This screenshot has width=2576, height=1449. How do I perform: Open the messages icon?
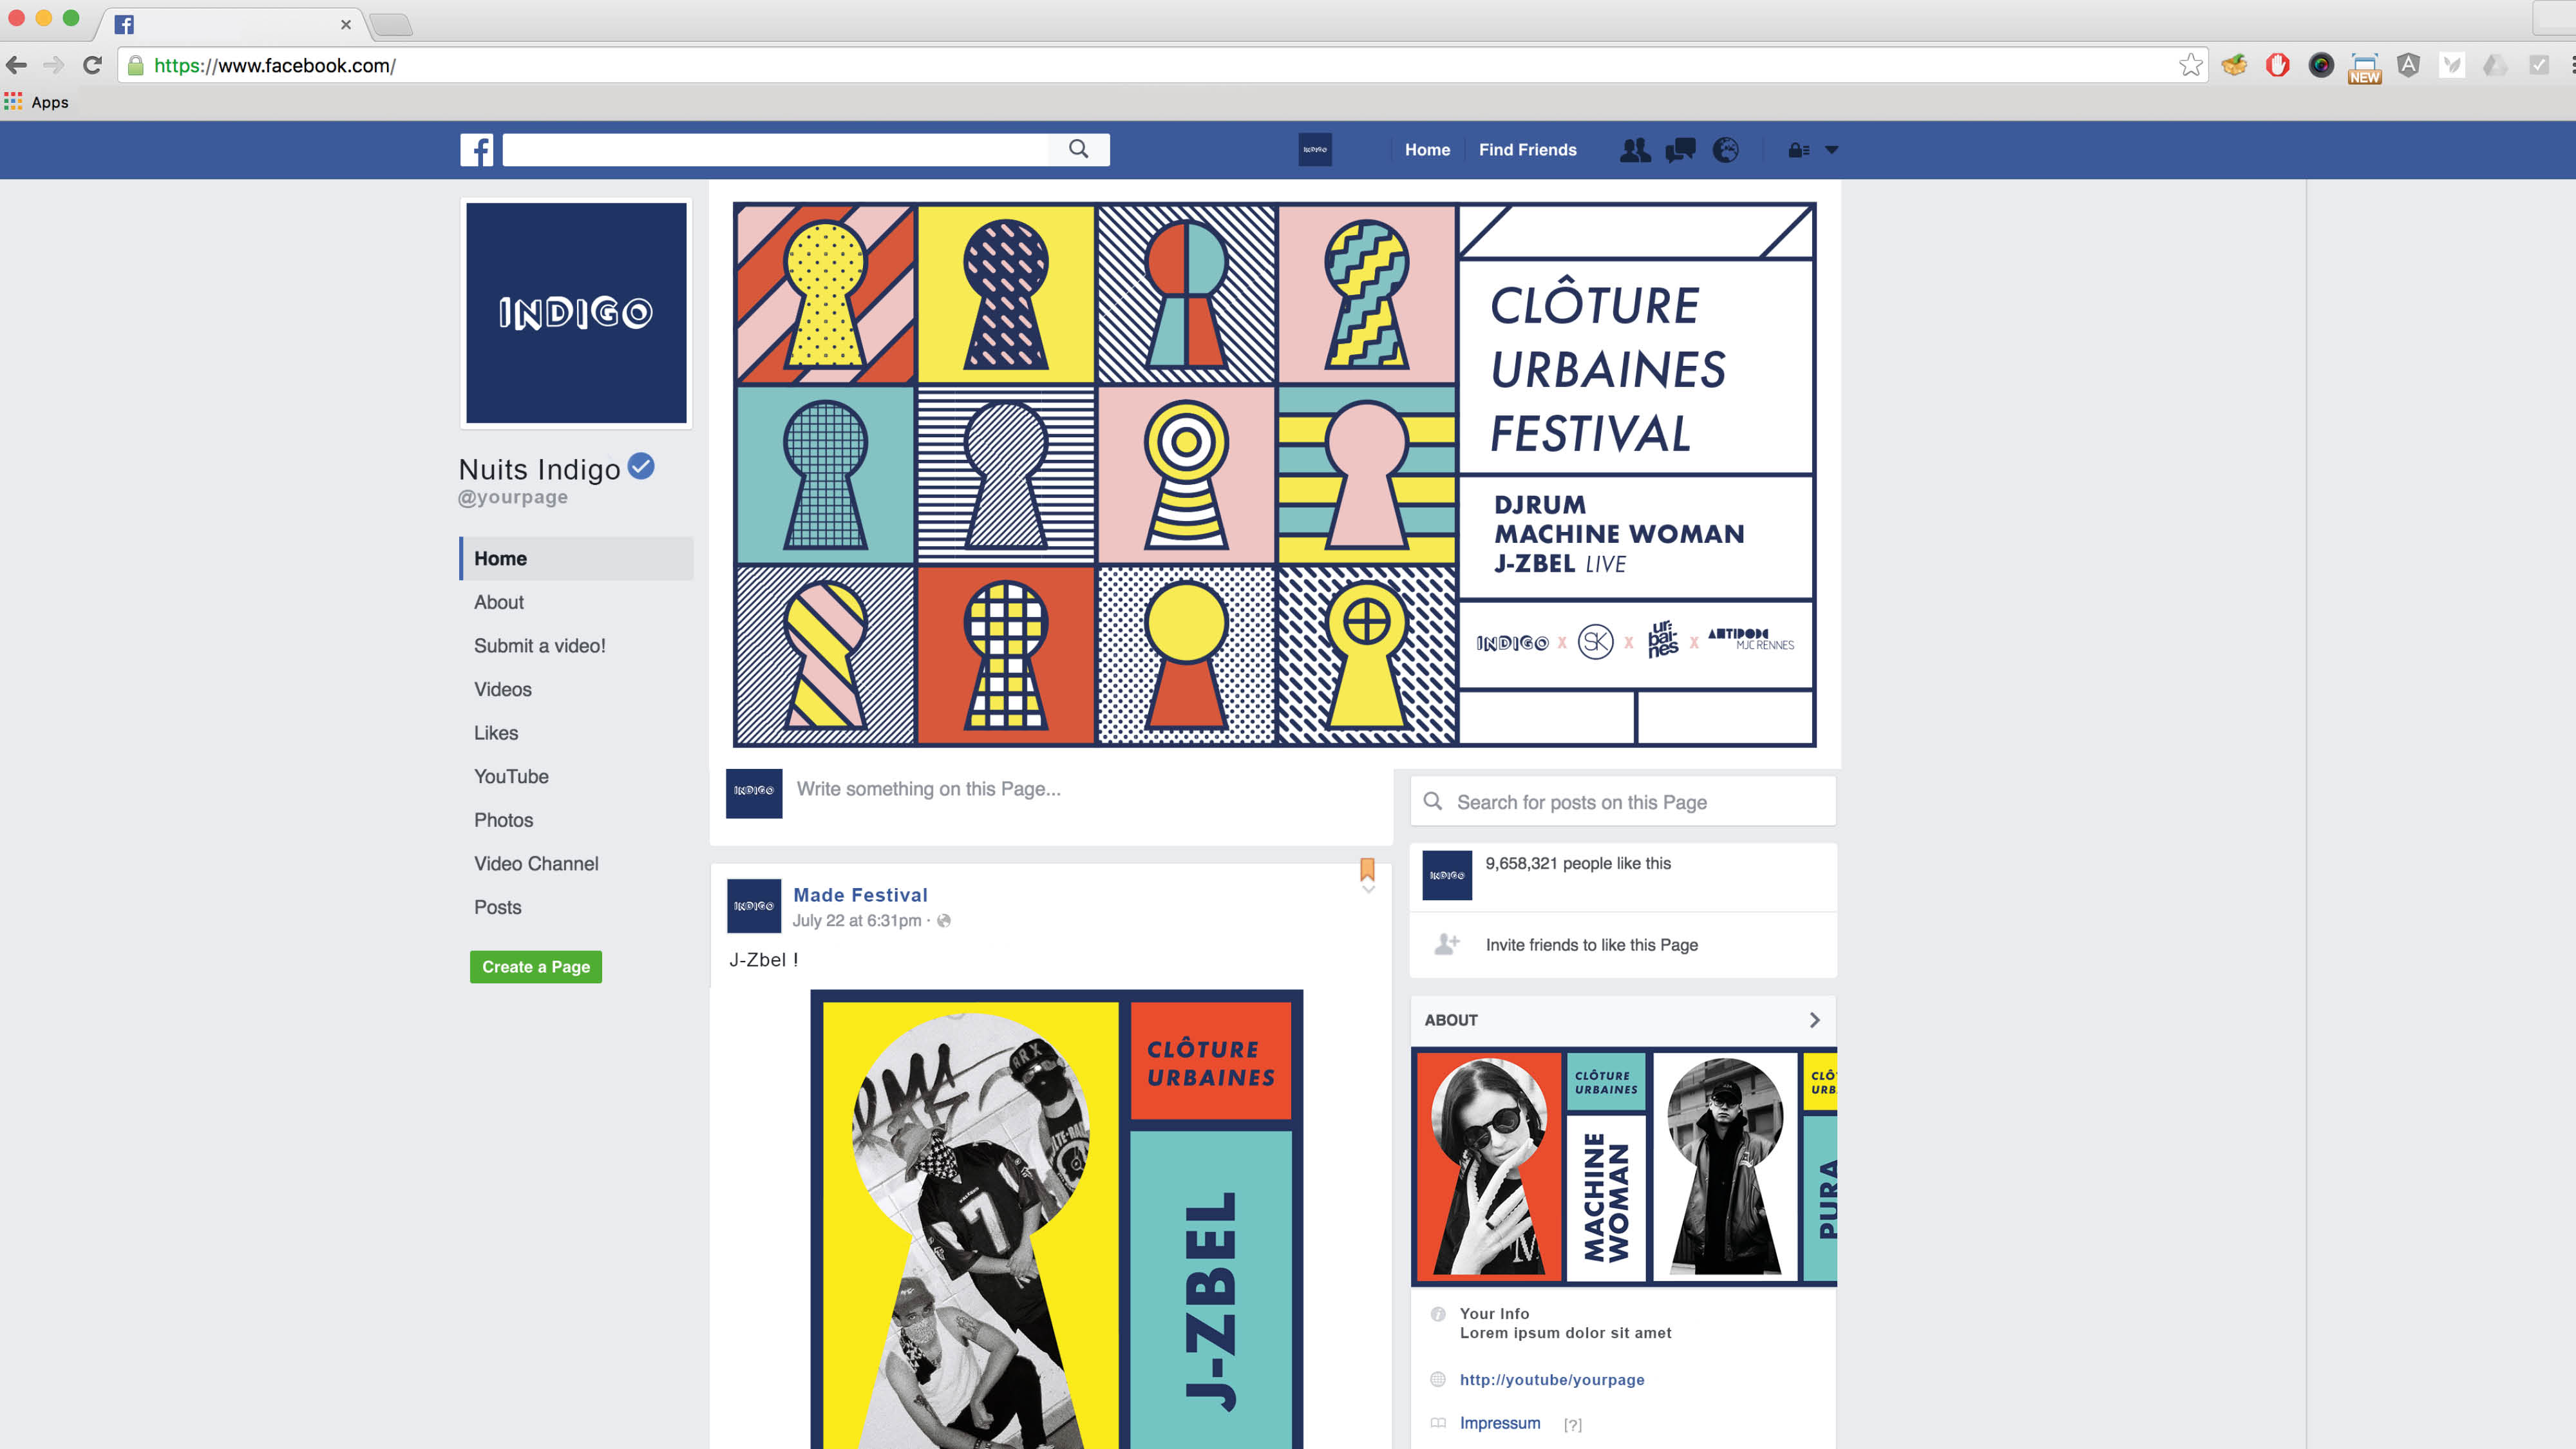coord(1680,150)
